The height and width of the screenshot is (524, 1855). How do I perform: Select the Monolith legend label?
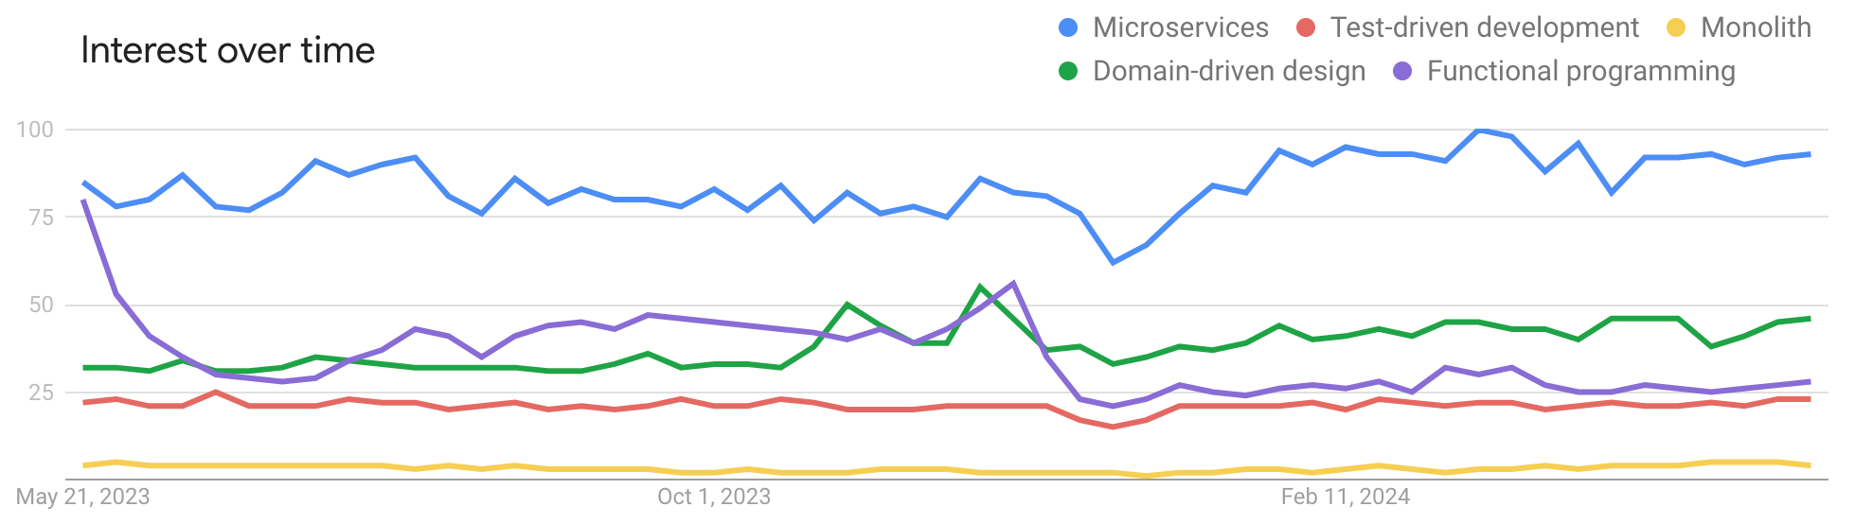click(x=1756, y=28)
